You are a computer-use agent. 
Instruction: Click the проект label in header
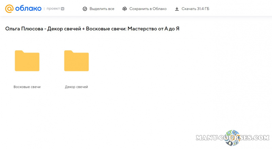point(53,9)
